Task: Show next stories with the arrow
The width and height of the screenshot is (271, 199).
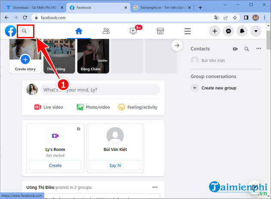Action: (177, 46)
